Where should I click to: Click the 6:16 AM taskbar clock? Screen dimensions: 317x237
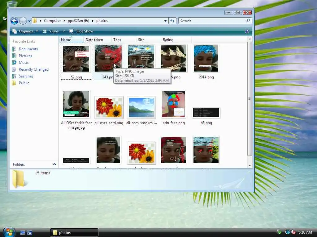coord(305,232)
